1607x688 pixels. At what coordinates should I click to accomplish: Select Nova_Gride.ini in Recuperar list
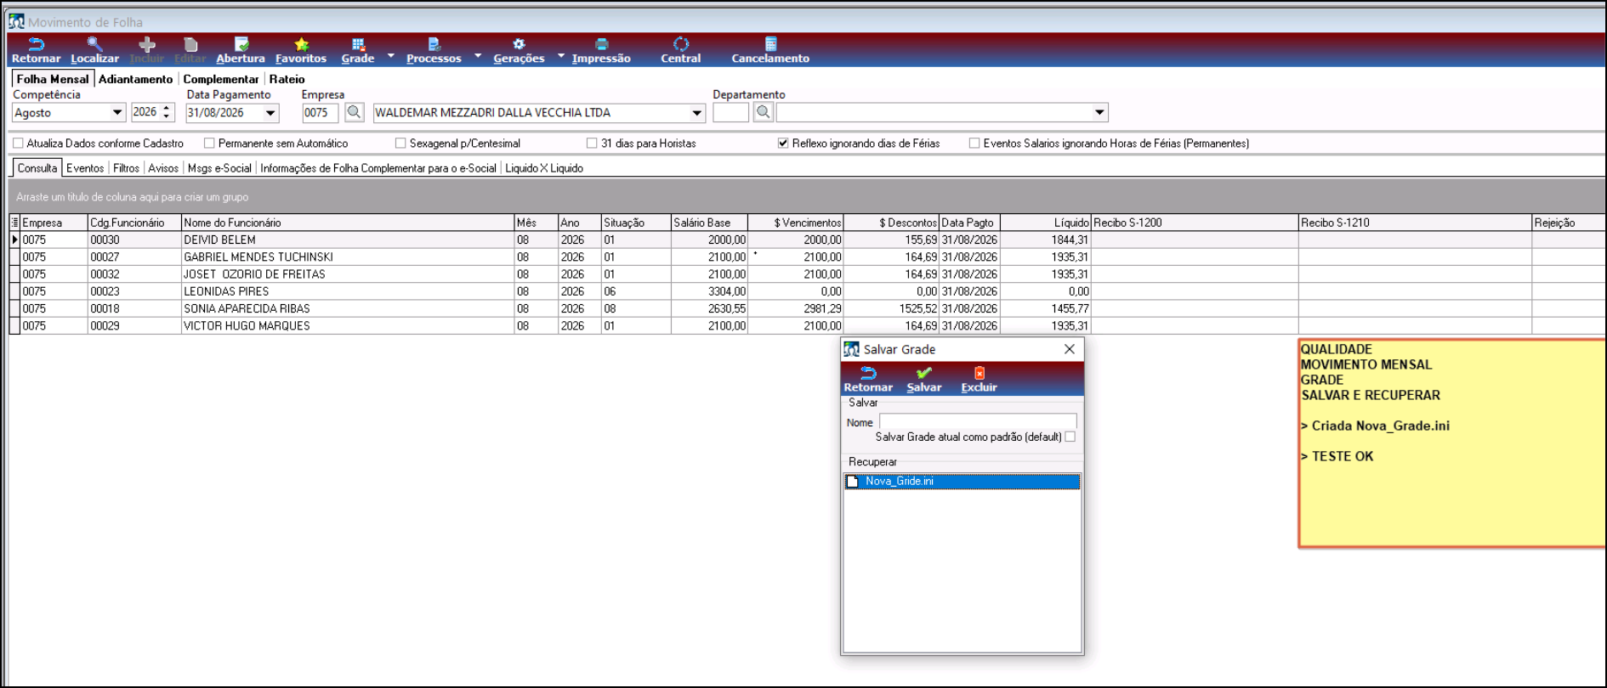(962, 482)
